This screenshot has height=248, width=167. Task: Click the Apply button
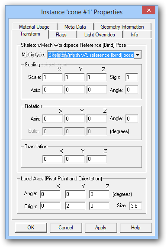[x=101, y=228]
